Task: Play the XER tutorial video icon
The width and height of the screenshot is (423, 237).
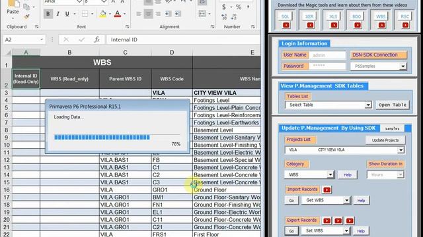Action: pyautogui.click(x=310, y=25)
